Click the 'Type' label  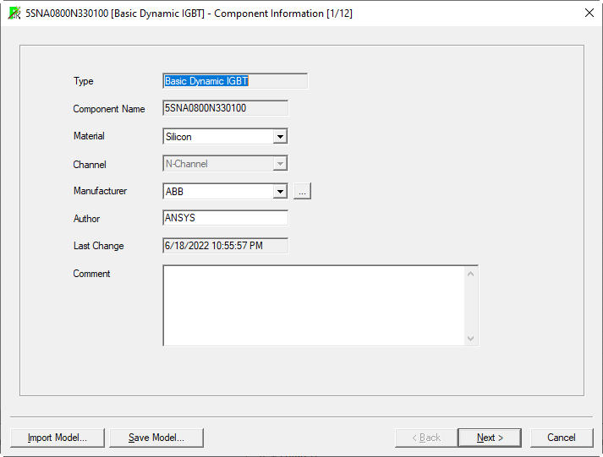point(84,81)
